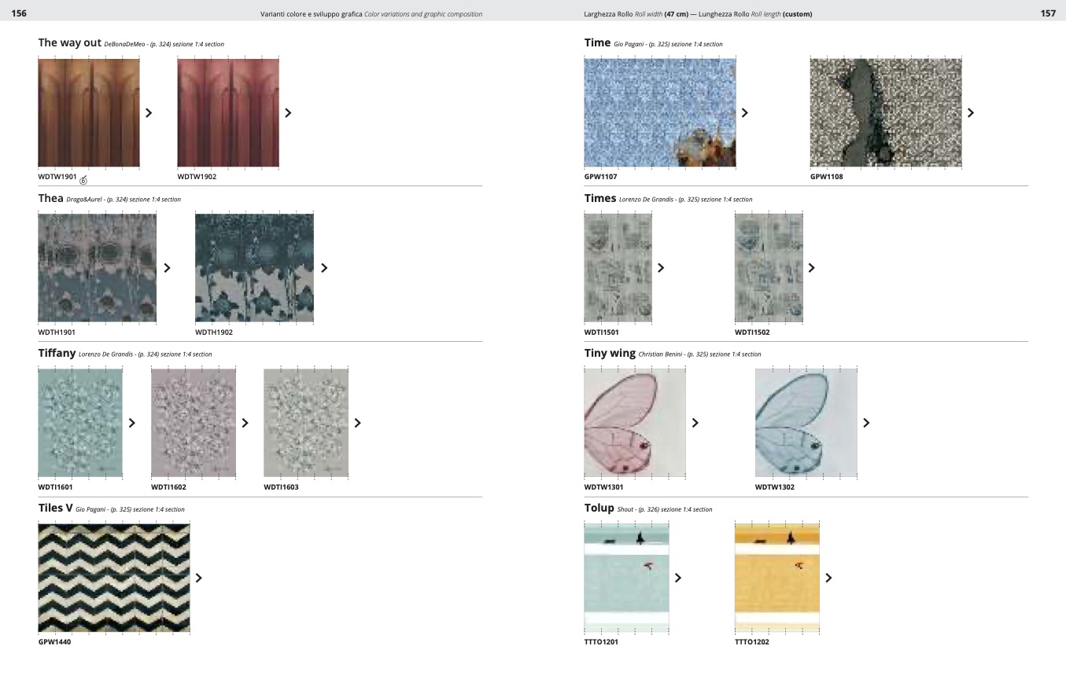Select the teal Tiffany WDTI1601 swatch

tap(80, 423)
